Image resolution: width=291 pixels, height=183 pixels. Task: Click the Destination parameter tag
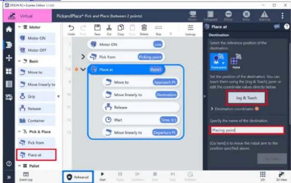[x=166, y=95]
